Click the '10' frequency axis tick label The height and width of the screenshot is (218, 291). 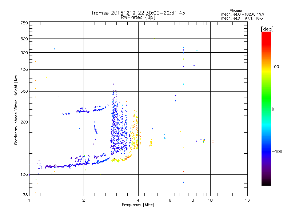(x=210, y=200)
